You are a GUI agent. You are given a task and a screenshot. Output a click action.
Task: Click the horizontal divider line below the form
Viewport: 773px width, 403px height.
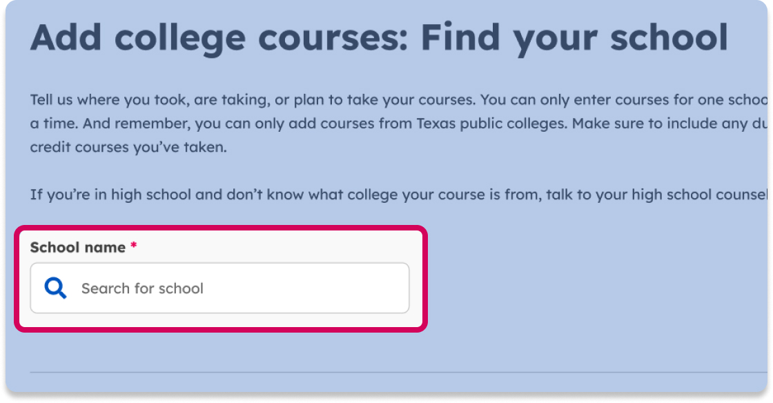(x=398, y=372)
